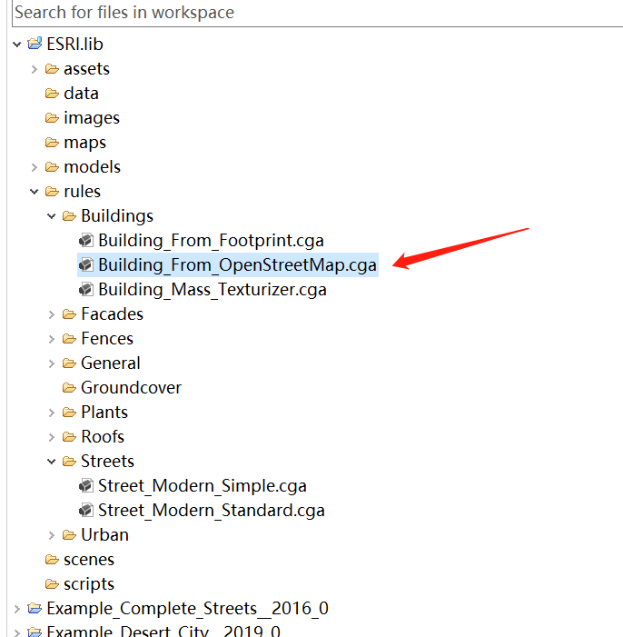The width and height of the screenshot is (623, 637).
Task: Click the Building_From_OpenStreetMap.cga rule file icon
Action: coord(86,264)
